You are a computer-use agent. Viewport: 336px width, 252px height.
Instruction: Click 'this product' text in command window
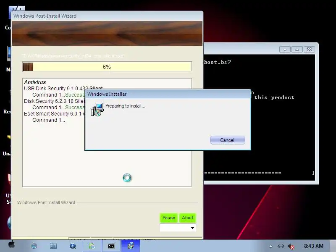point(274,97)
